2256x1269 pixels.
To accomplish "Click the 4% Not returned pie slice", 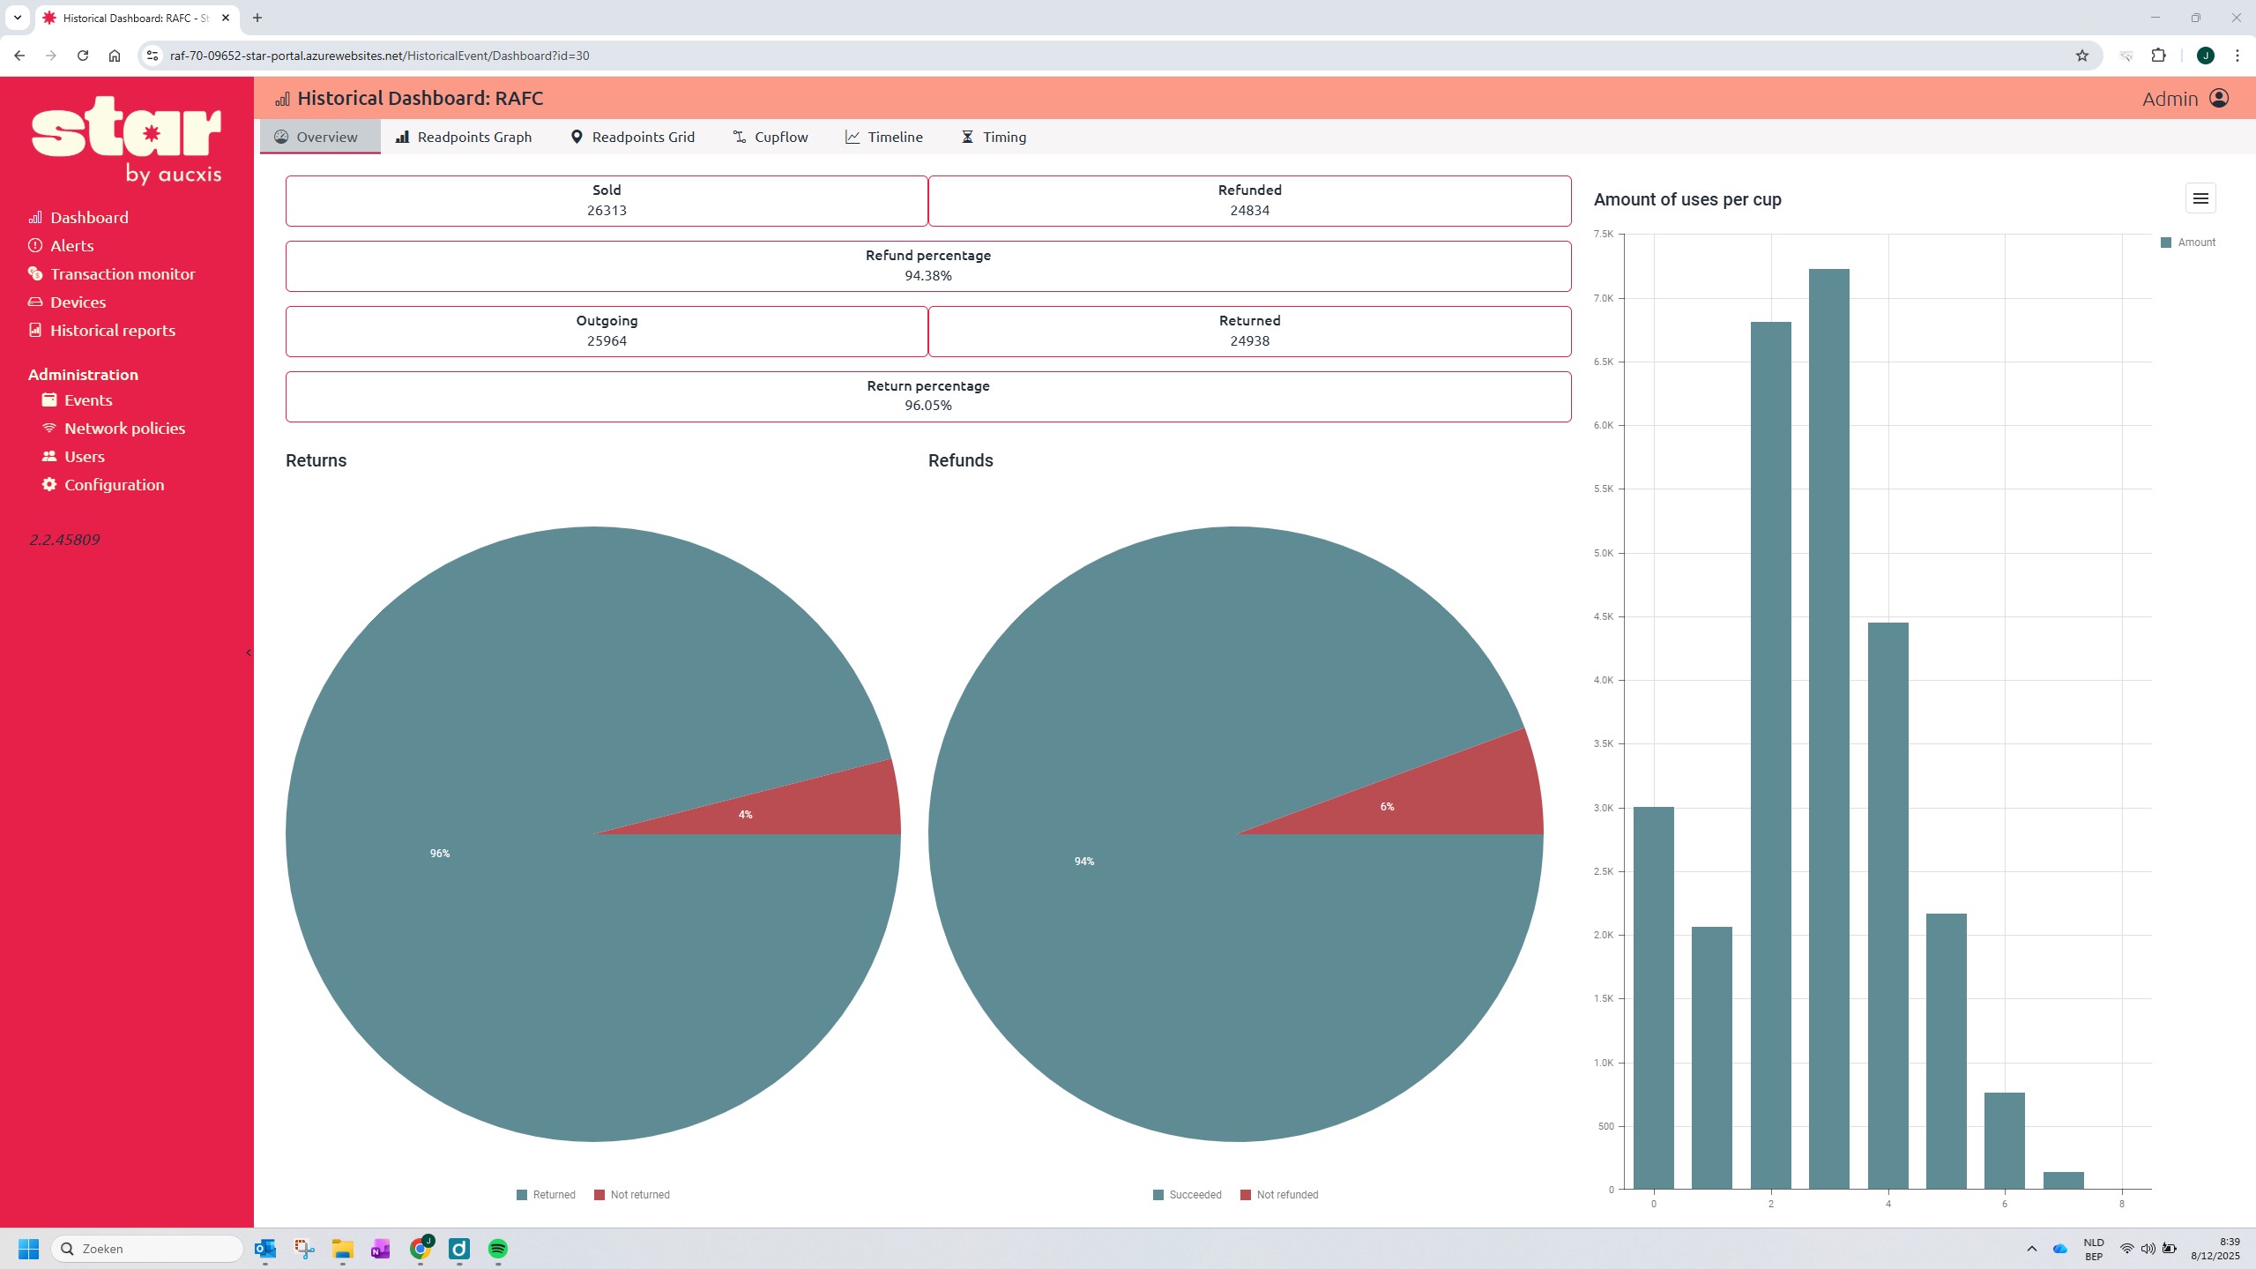I will tap(793, 807).
